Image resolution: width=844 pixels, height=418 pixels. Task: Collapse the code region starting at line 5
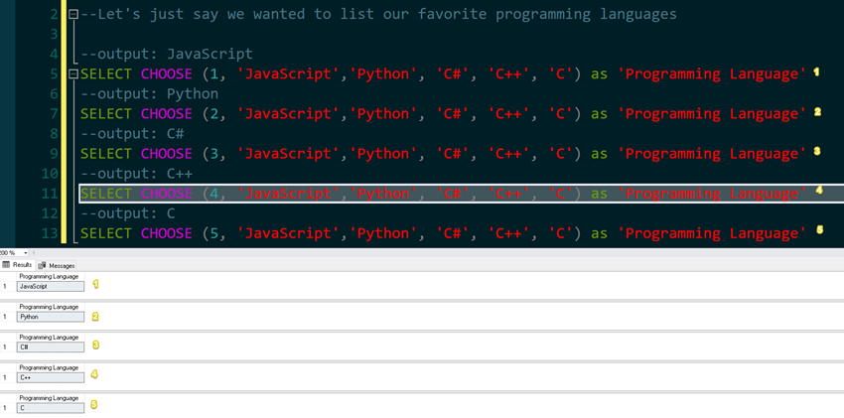click(x=72, y=74)
